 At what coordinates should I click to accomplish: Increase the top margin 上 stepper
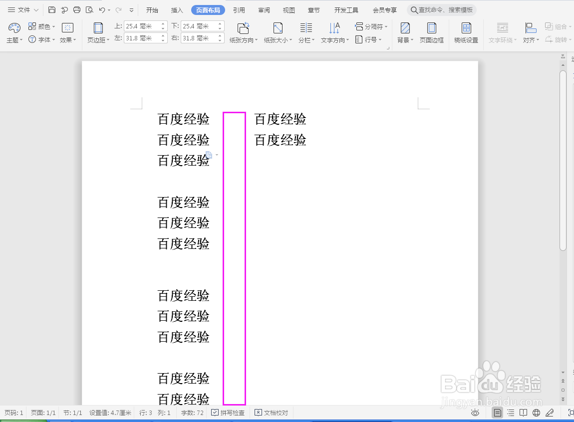point(163,24)
